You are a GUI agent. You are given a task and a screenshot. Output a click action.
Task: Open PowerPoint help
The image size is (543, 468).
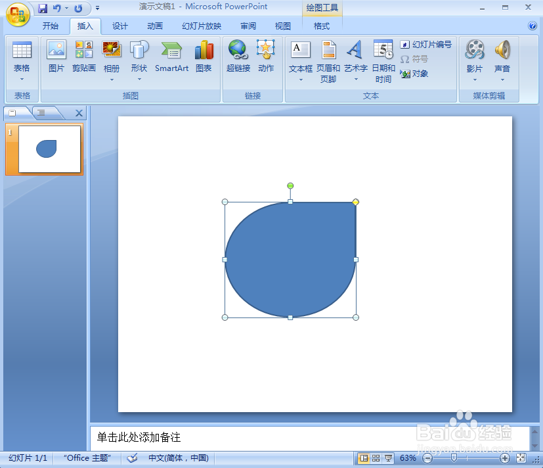(532, 26)
